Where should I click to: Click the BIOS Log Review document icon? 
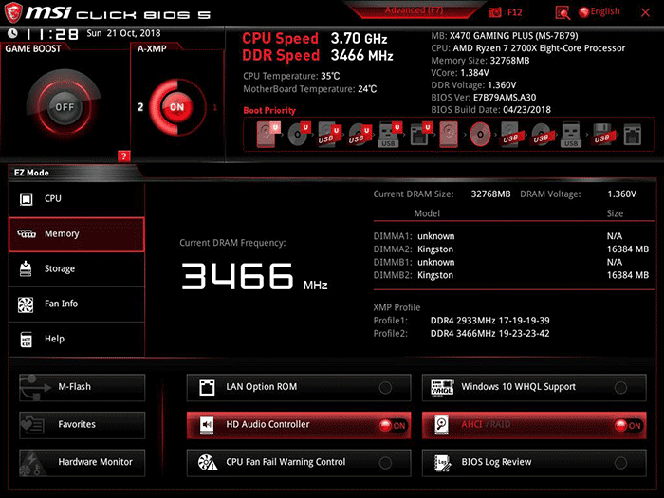click(443, 463)
